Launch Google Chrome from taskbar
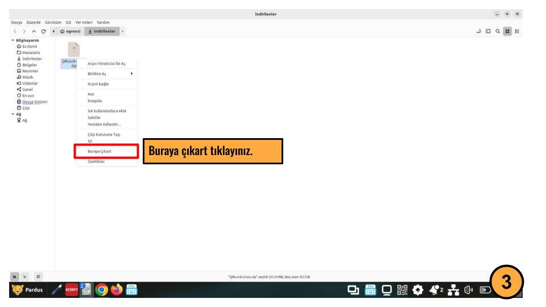546x307 pixels. 102,290
